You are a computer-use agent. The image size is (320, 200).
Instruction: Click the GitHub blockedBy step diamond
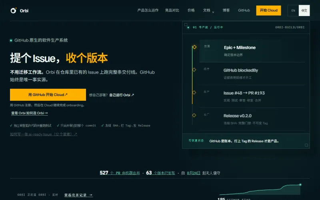(x=194, y=70)
